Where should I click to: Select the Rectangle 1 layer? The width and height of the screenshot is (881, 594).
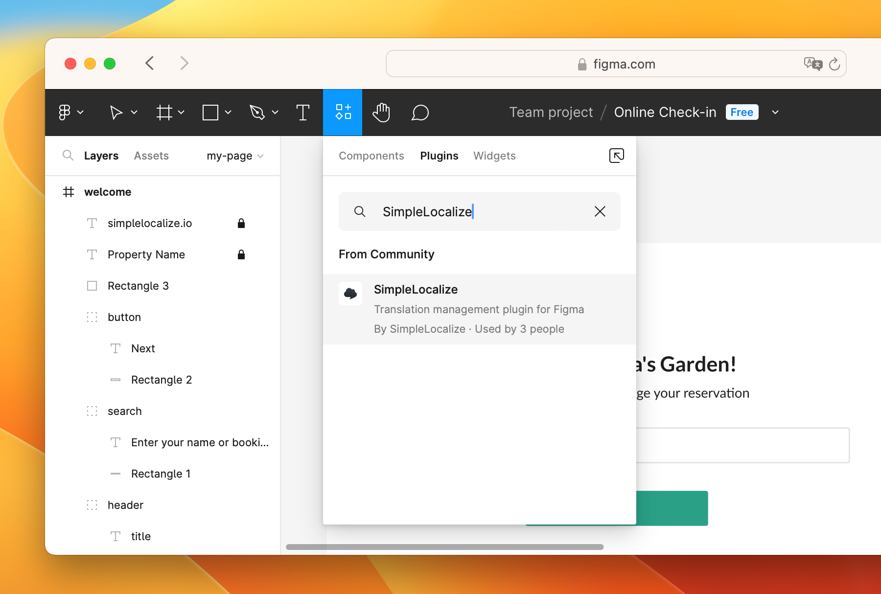click(161, 474)
